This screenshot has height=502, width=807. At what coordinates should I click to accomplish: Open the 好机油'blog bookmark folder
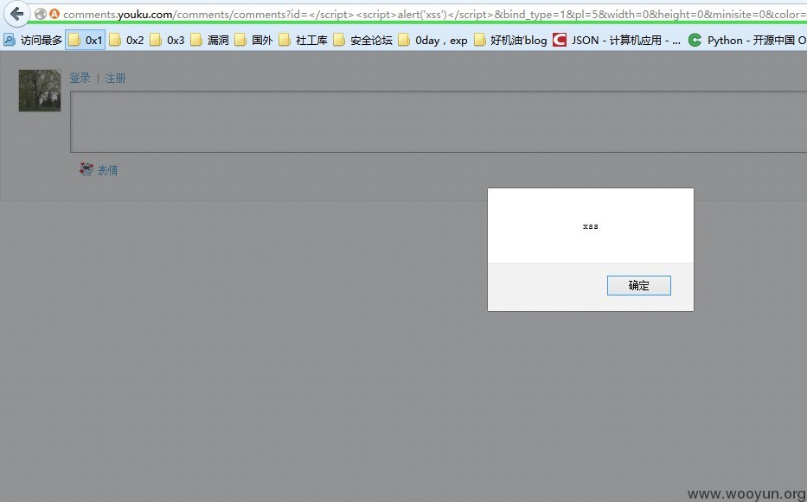pos(510,40)
